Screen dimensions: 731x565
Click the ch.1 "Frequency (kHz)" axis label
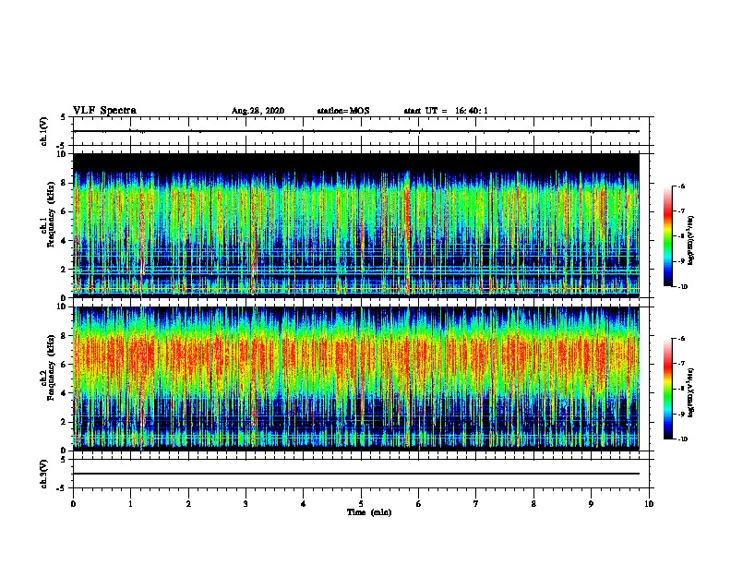click(51, 214)
